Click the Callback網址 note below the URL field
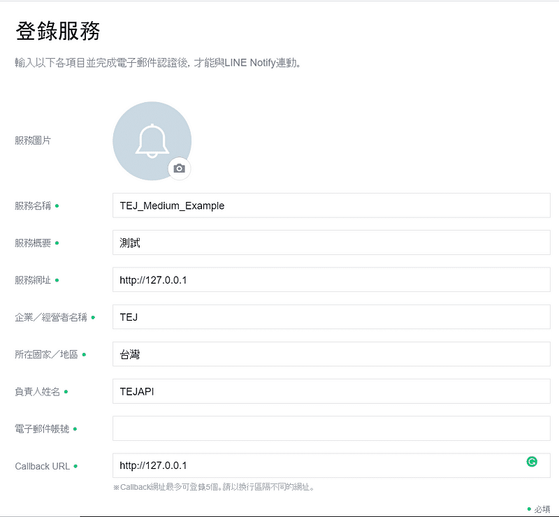559x517 pixels. click(213, 487)
